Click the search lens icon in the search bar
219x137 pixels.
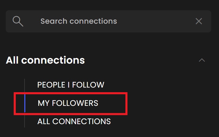(18, 21)
